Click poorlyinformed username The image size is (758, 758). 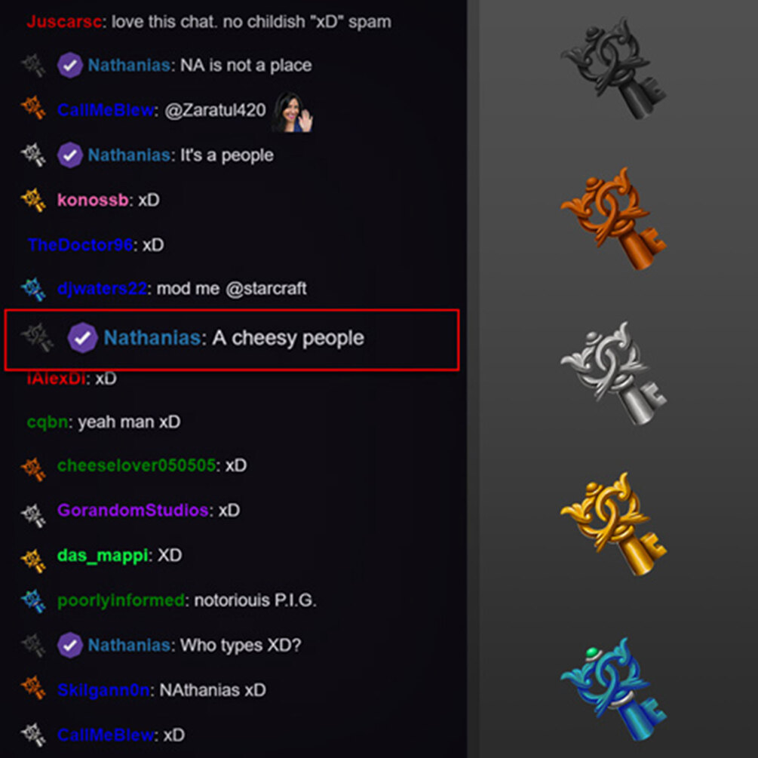121,600
